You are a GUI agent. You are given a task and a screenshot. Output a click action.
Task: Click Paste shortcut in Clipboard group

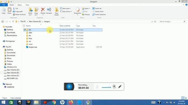click(19, 14)
